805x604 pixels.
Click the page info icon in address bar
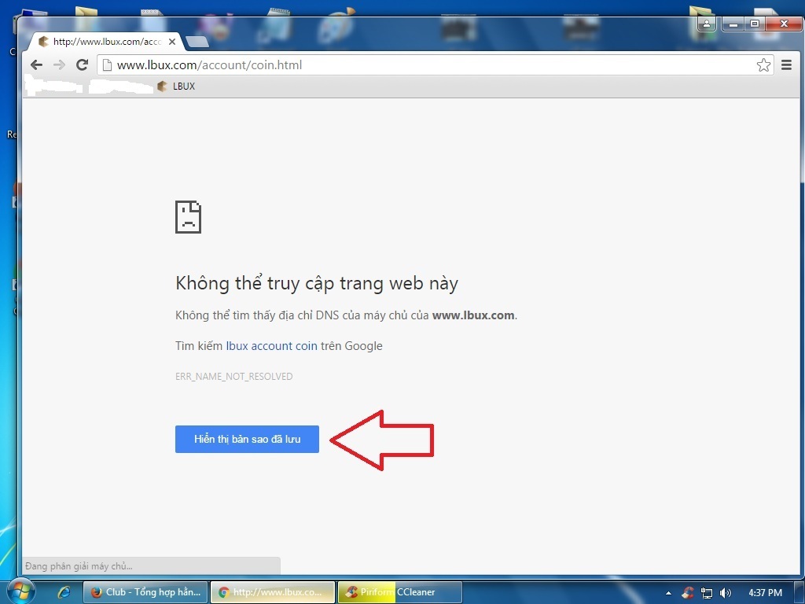pyautogui.click(x=107, y=64)
